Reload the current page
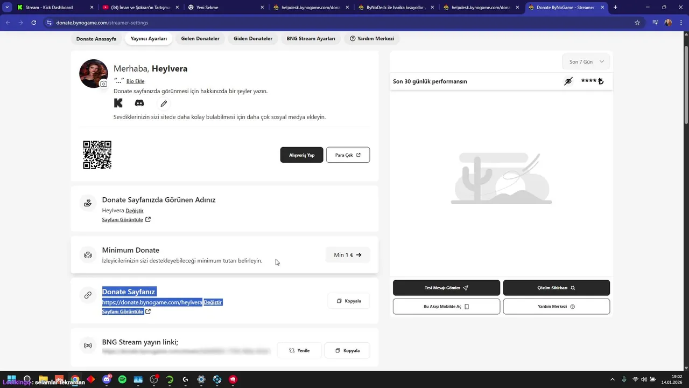Viewport: 689px width, 388px height. point(33,23)
